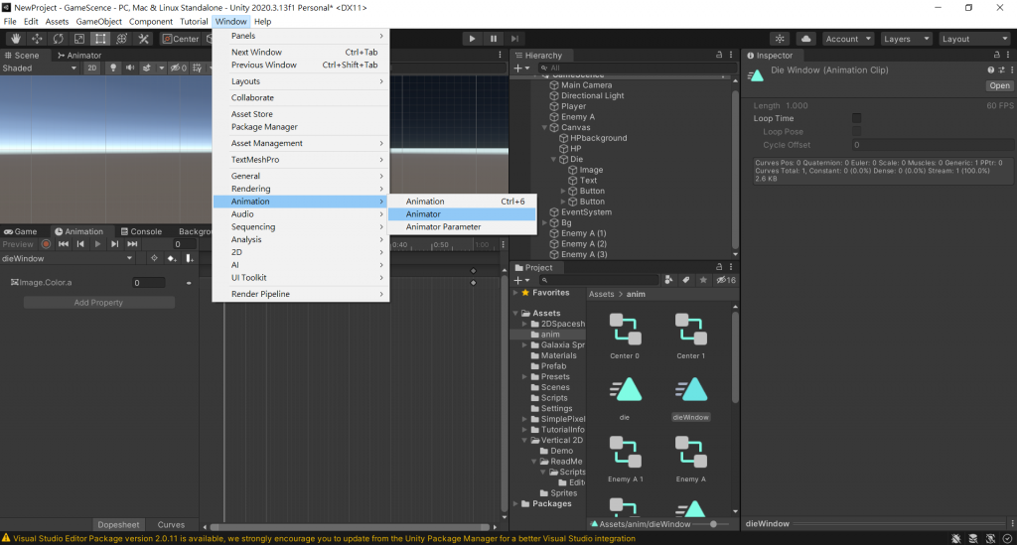Screen dimensions: 1017x545
Task: Switch to Curves view
Action: pyautogui.click(x=171, y=525)
